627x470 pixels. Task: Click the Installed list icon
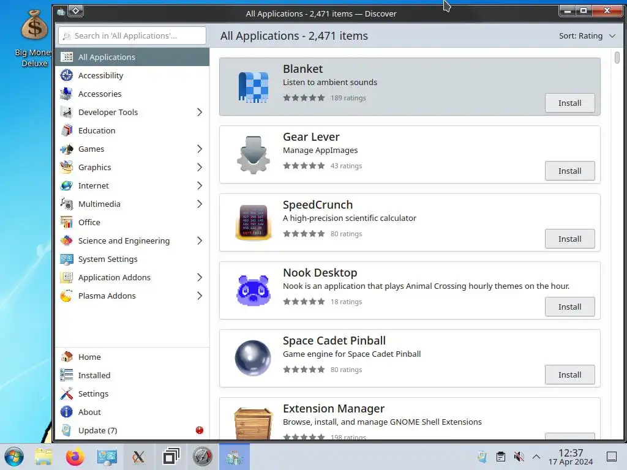66,375
